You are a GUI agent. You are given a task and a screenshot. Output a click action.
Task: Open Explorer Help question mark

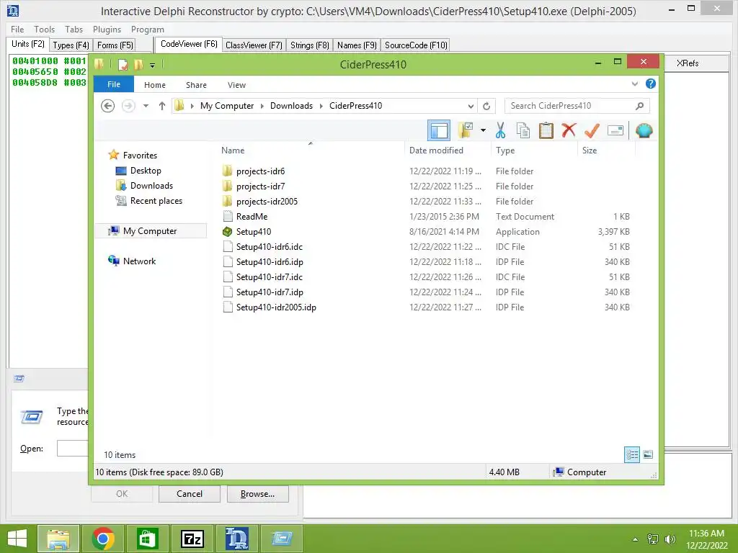pyautogui.click(x=651, y=84)
